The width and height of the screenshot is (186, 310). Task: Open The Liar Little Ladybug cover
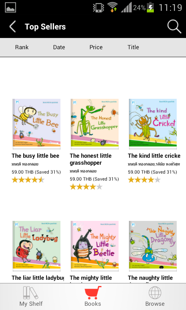36,245
